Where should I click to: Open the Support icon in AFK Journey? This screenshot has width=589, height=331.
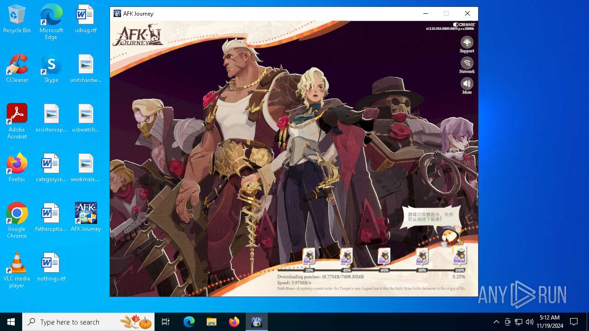click(467, 45)
